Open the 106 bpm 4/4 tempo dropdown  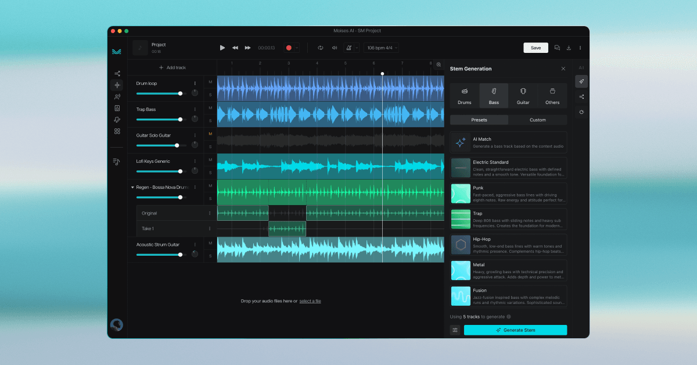pos(381,48)
